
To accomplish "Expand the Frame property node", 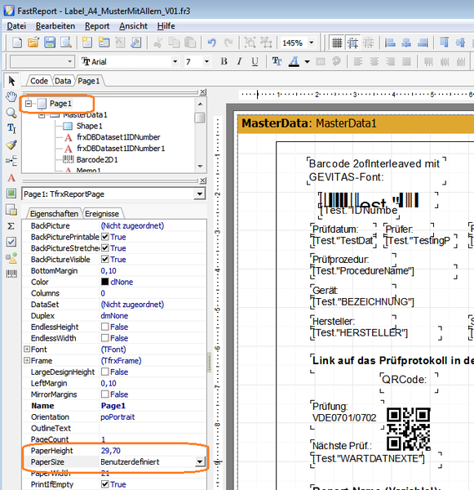I will tap(27, 360).
